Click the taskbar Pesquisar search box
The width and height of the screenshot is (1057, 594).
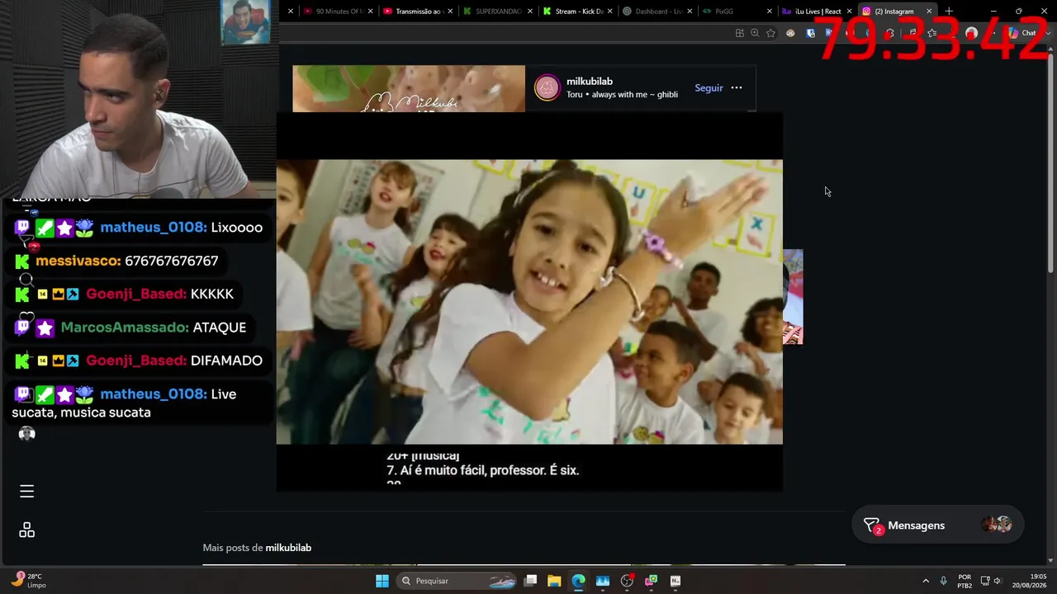click(458, 581)
